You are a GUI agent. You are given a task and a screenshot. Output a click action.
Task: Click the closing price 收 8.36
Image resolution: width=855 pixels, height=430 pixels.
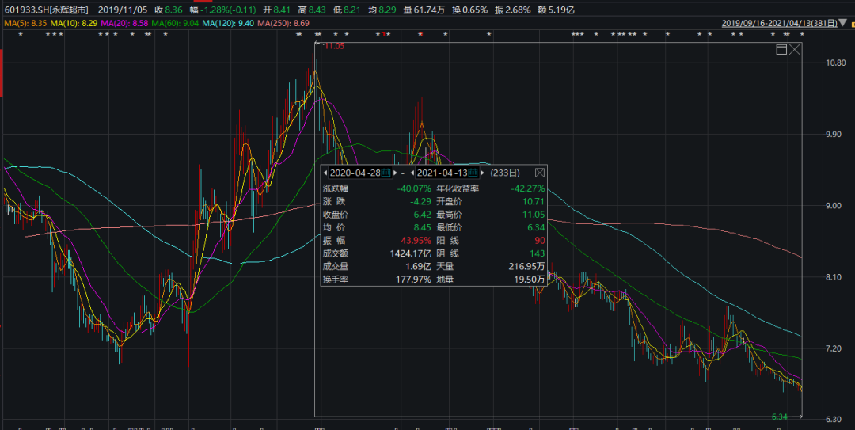point(169,10)
